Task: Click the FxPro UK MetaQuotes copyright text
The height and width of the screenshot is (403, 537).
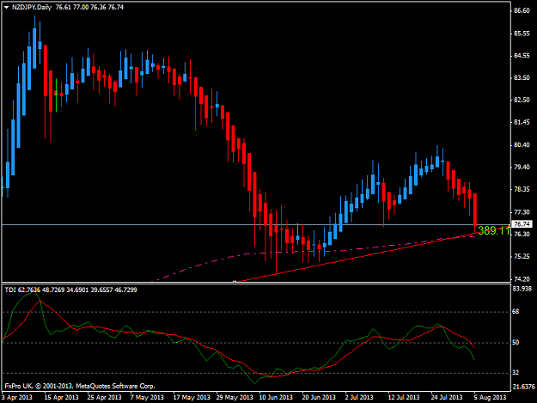Action: [x=80, y=386]
